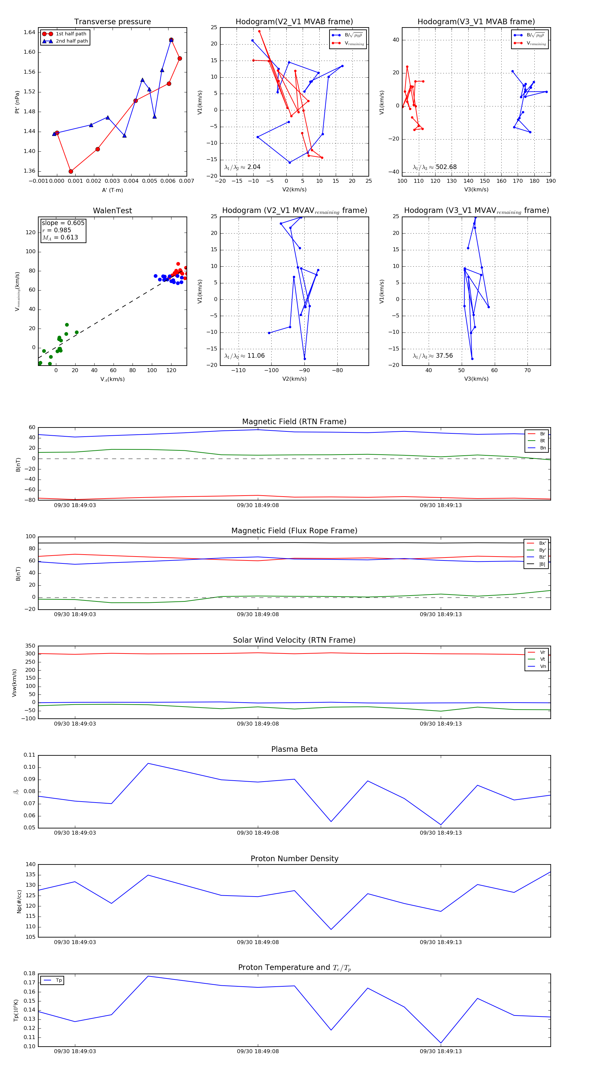589x1081 pixels.
Task: Click the "Magnetic Field (RTN Frame)" title
Action: click(x=294, y=422)
